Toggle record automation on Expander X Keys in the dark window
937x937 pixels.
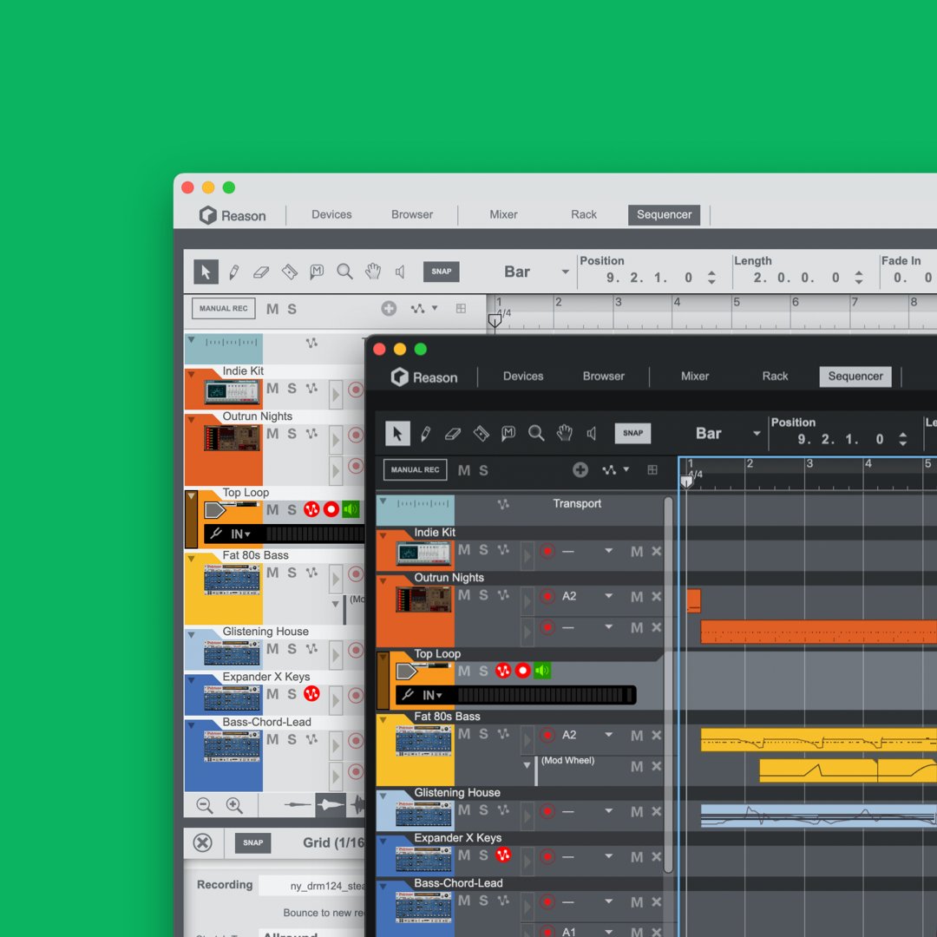click(503, 855)
